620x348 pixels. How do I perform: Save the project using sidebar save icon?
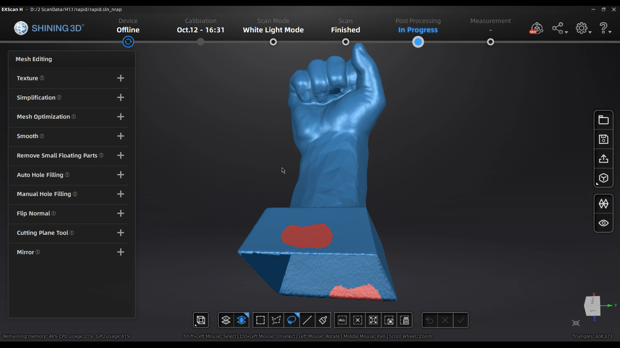pyautogui.click(x=603, y=139)
